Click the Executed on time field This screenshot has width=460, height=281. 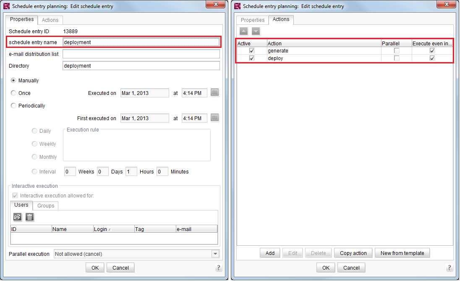tap(194, 93)
